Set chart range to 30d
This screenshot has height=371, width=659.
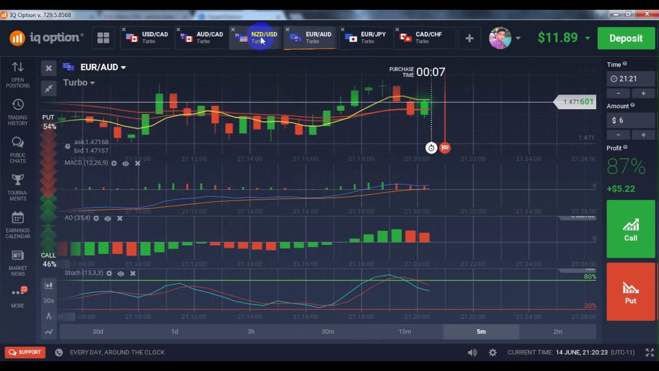(x=98, y=332)
